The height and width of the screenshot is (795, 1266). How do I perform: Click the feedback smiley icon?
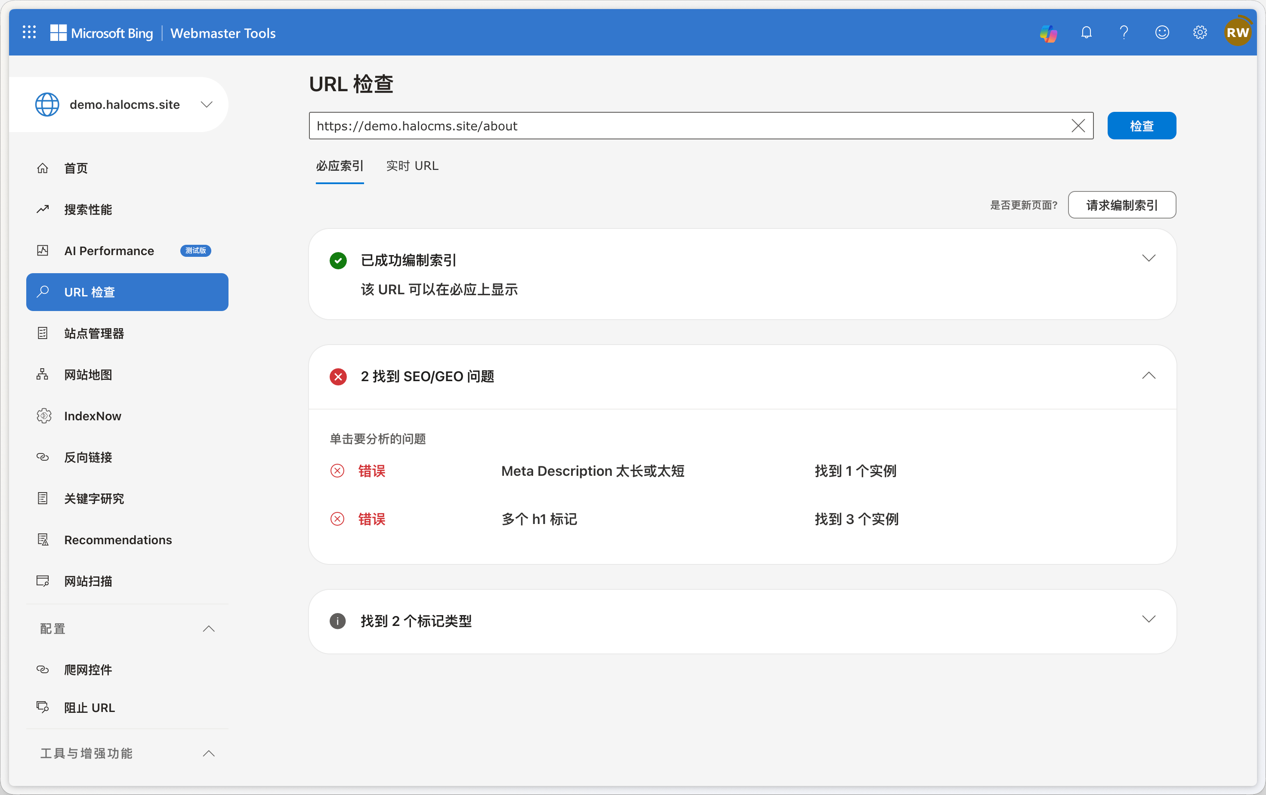pyautogui.click(x=1162, y=33)
